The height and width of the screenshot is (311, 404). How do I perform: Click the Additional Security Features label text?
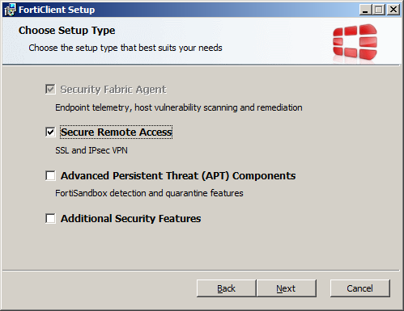[130, 218]
